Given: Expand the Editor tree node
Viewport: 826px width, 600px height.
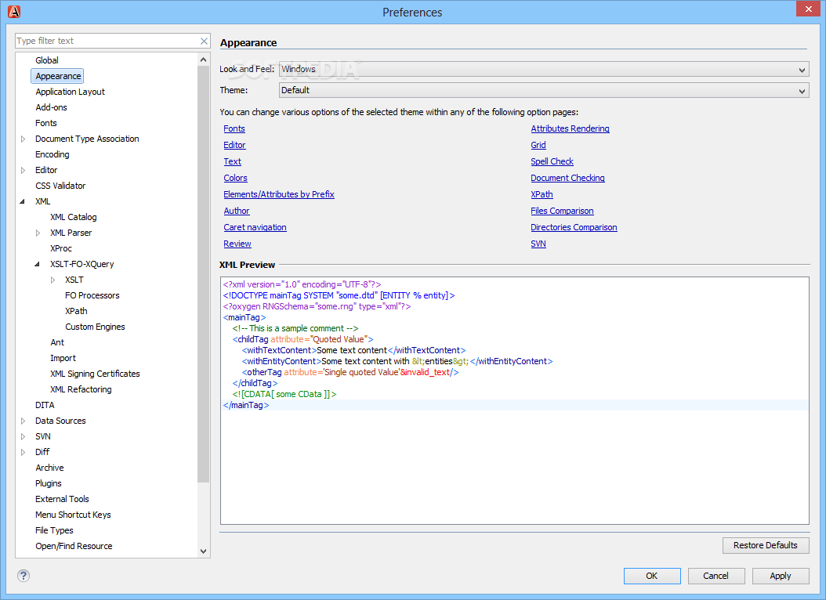Looking at the screenshot, I should click(x=23, y=170).
